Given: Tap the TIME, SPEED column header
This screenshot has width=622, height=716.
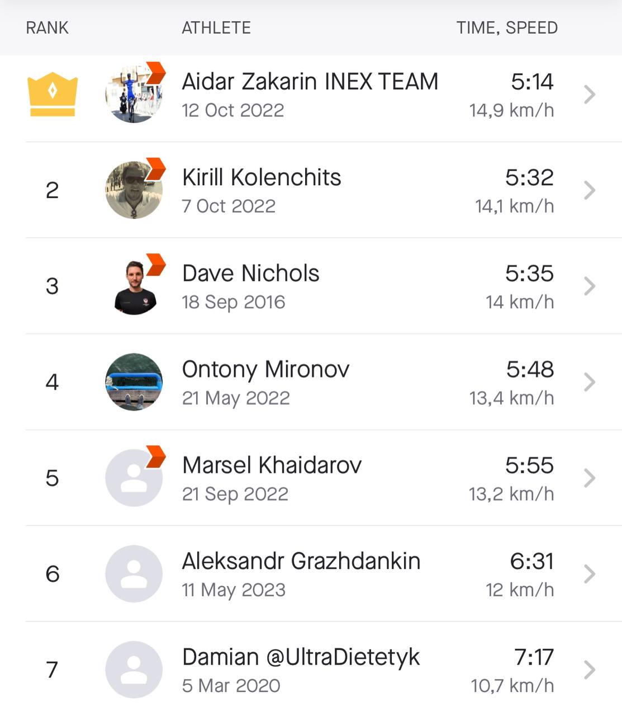Looking at the screenshot, I should (x=507, y=27).
